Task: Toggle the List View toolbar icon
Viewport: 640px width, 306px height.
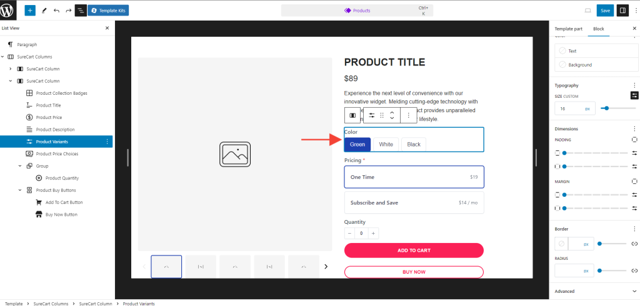Action: click(81, 11)
